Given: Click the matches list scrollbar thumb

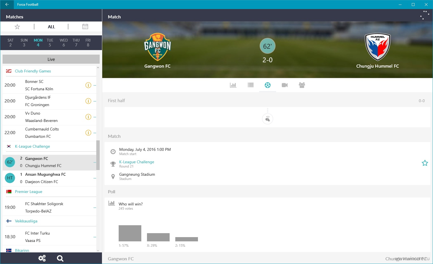Looking at the screenshot, I should 98,155.
